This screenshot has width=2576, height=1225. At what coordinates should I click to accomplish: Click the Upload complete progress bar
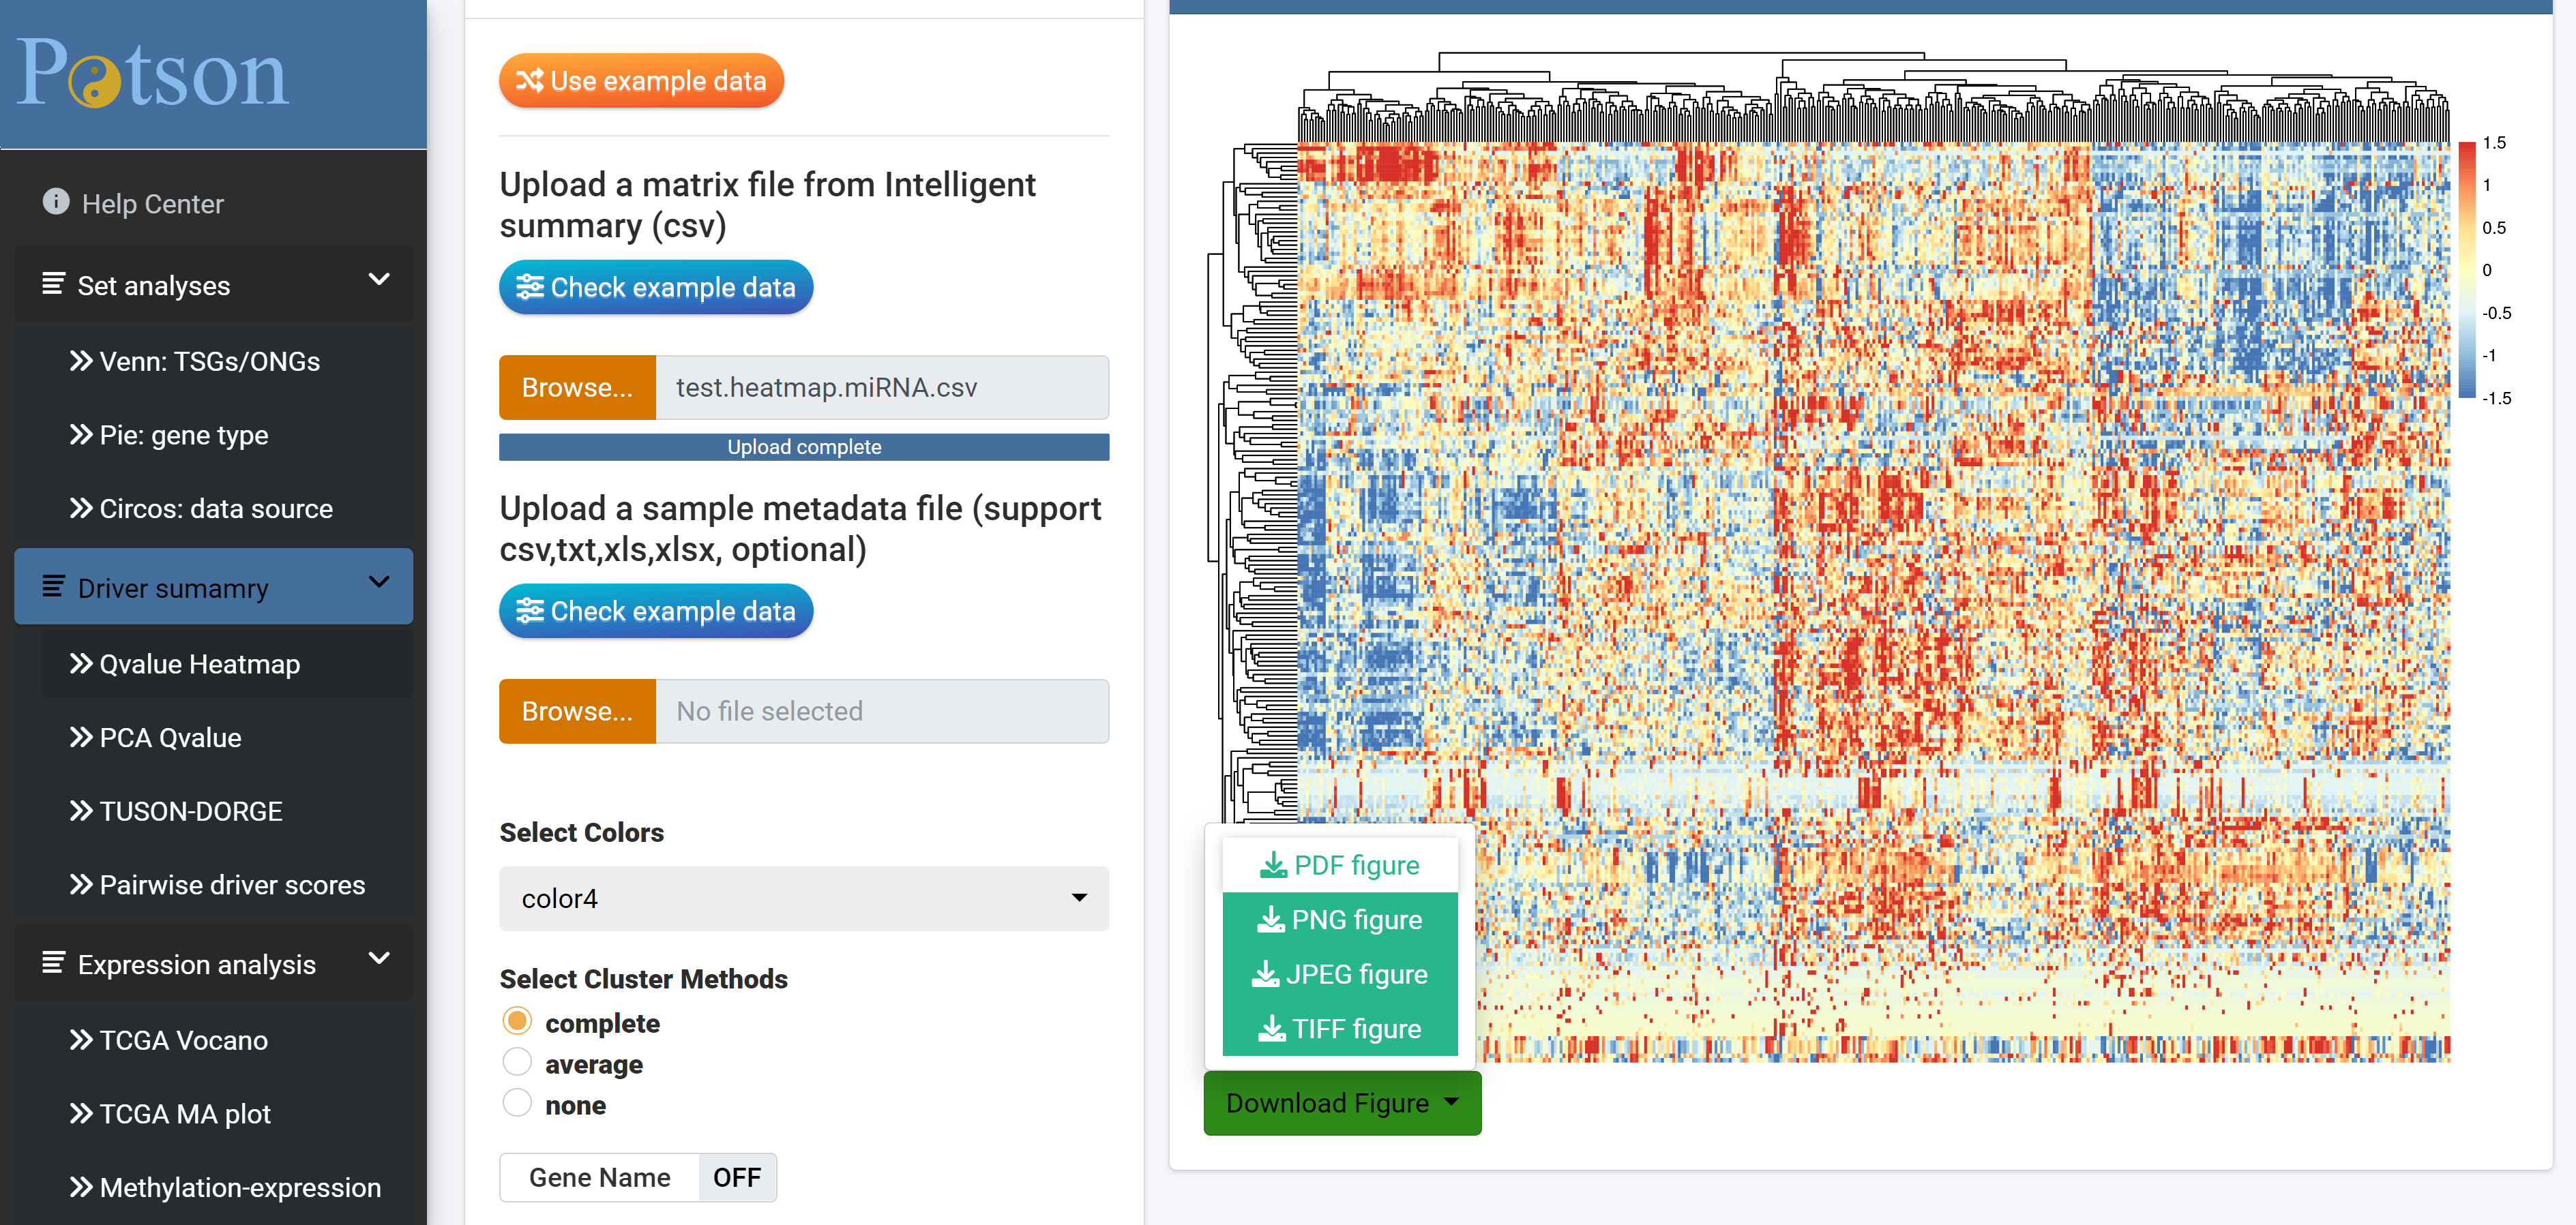pyautogui.click(x=804, y=447)
